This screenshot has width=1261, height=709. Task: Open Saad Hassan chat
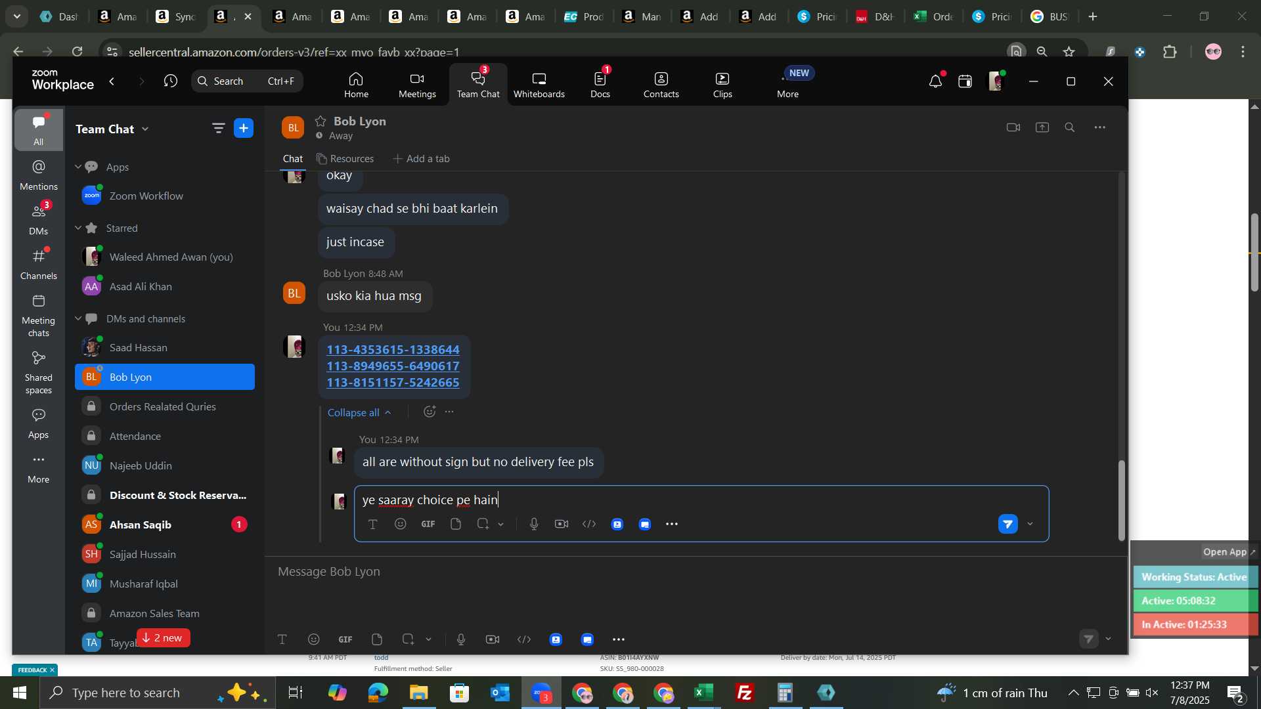tap(165, 347)
